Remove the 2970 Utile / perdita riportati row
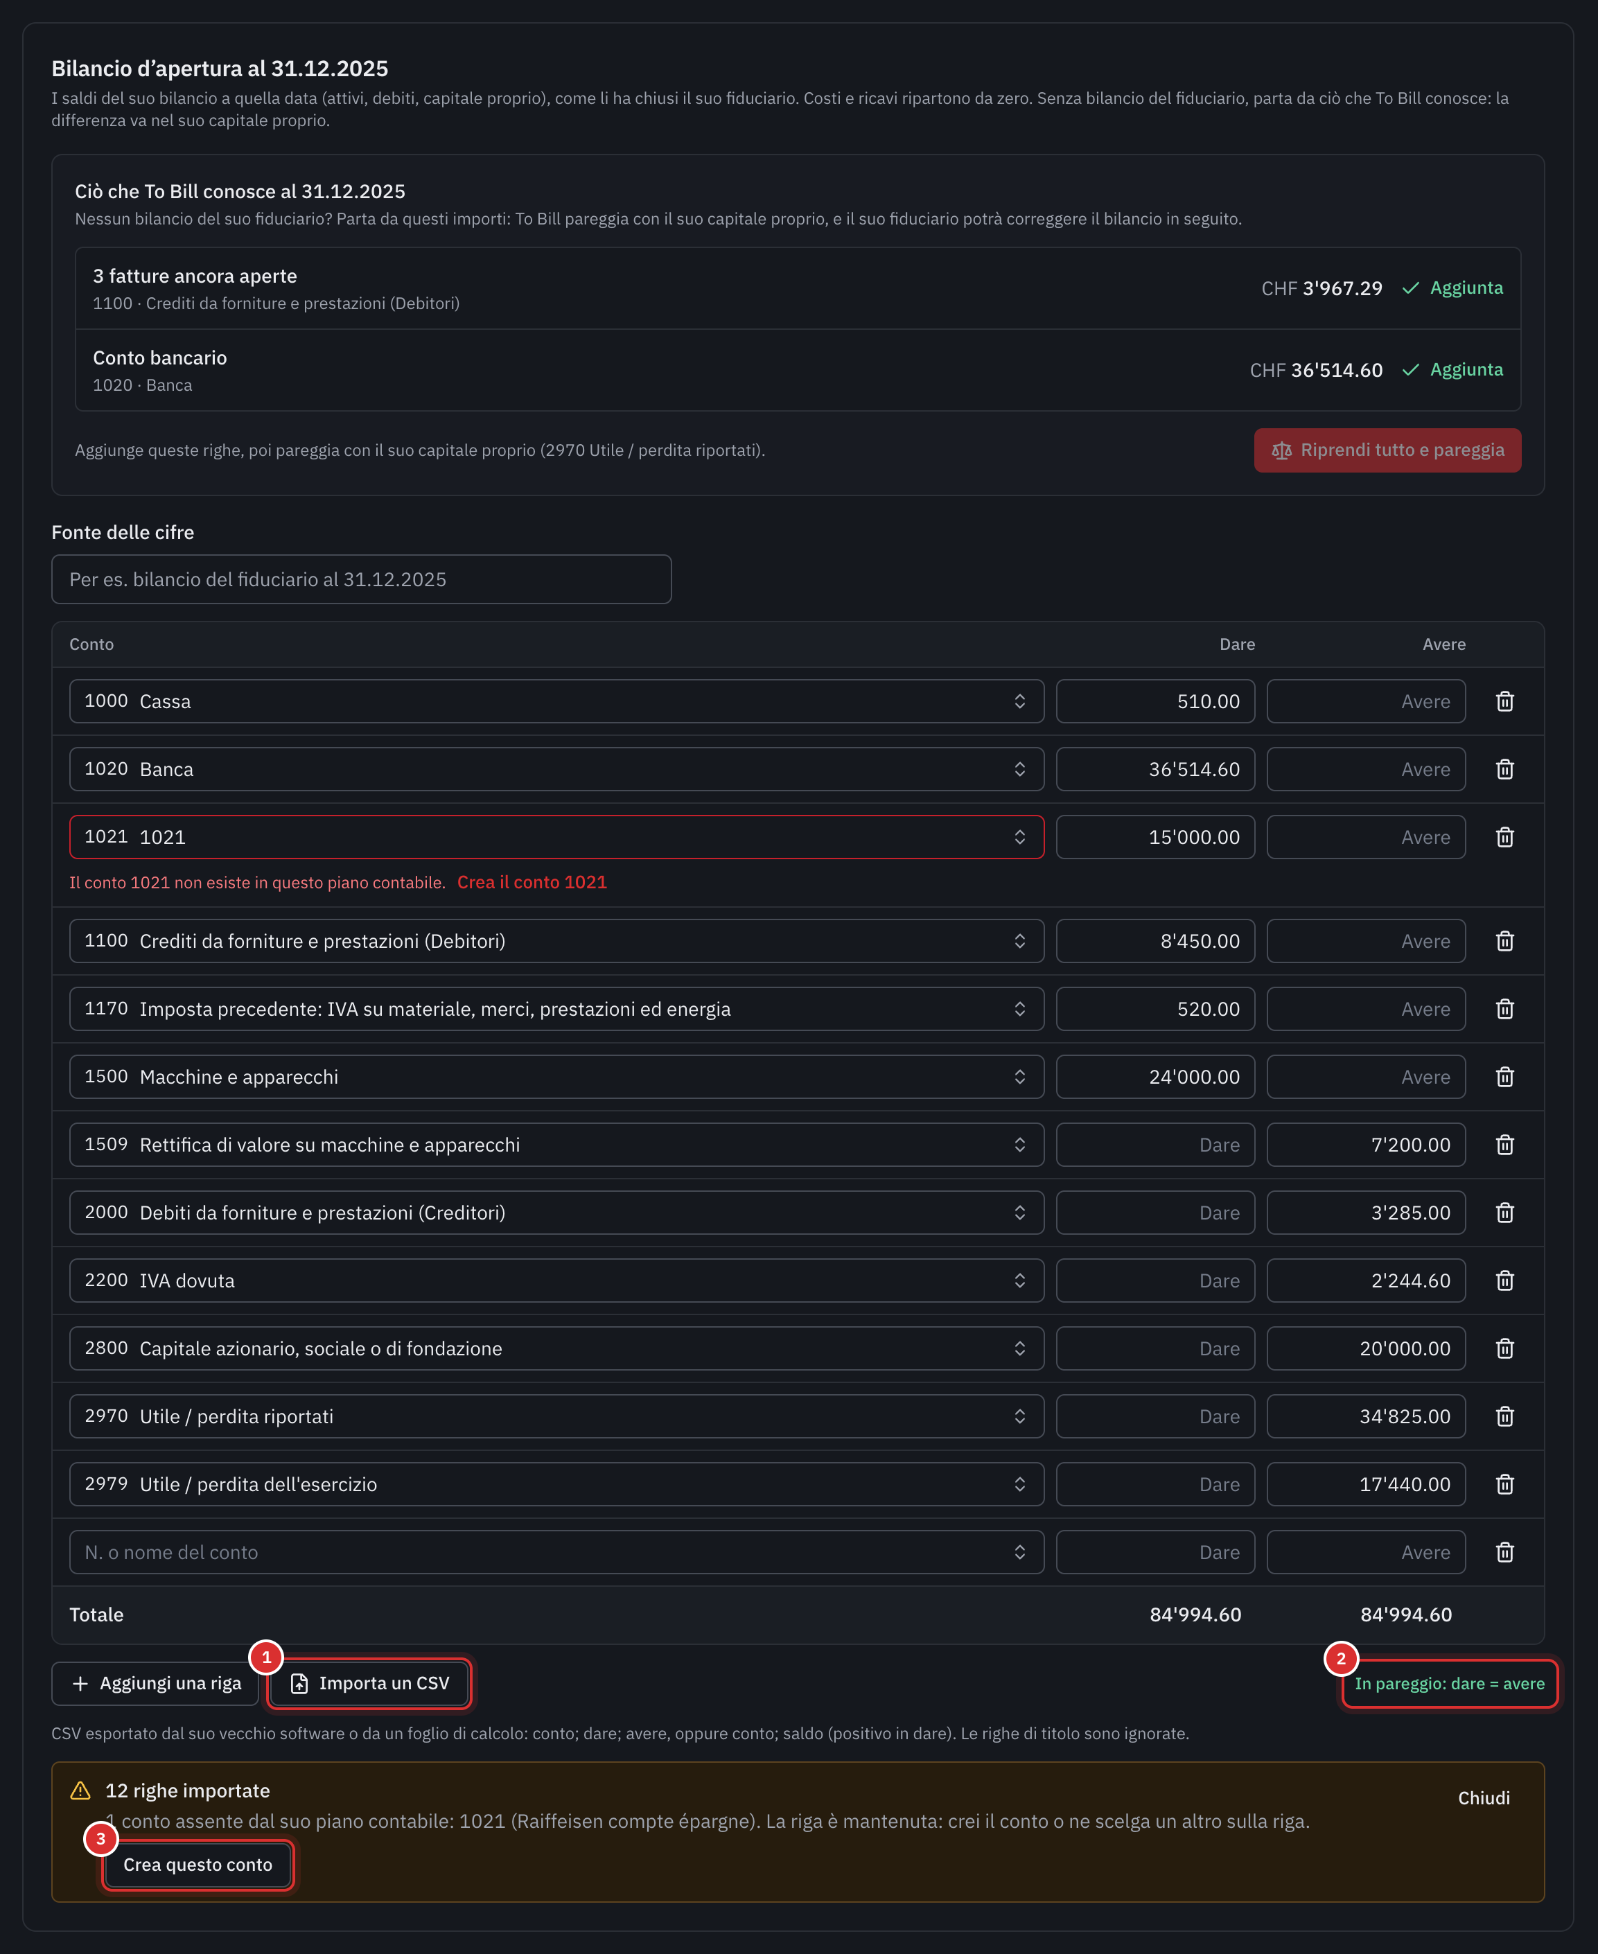 [x=1504, y=1416]
